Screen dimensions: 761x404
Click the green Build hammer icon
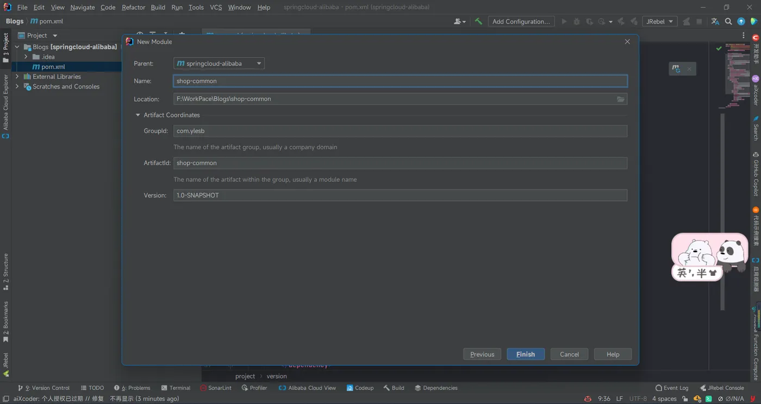click(478, 21)
